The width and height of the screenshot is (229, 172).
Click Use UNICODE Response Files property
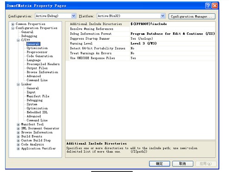(93, 58)
